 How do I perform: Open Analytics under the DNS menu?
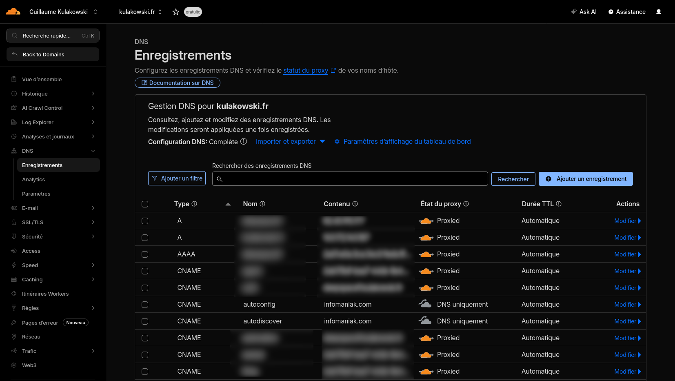click(x=33, y=179)
